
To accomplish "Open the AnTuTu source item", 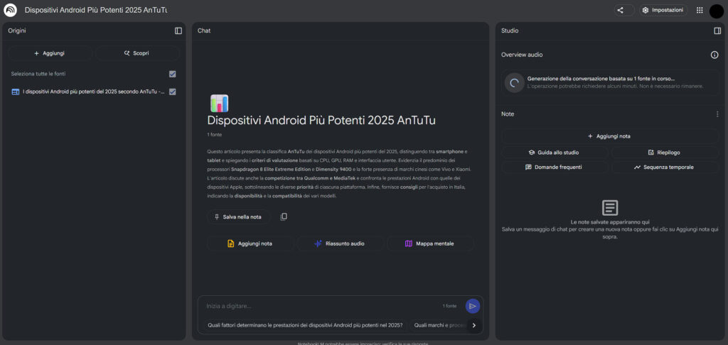I will point(92,92).
